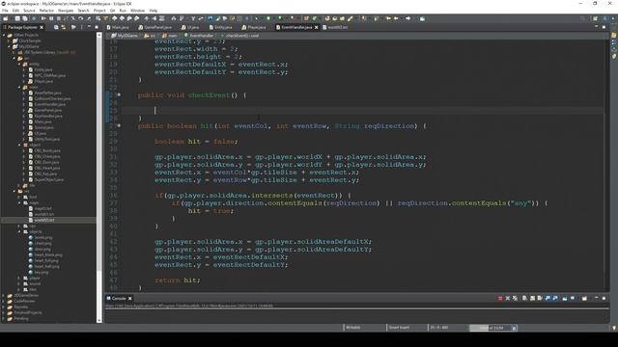Toggle Link with Editor in Package Explorer
Screen dimensions: 618x347
[x=64, y=27]
